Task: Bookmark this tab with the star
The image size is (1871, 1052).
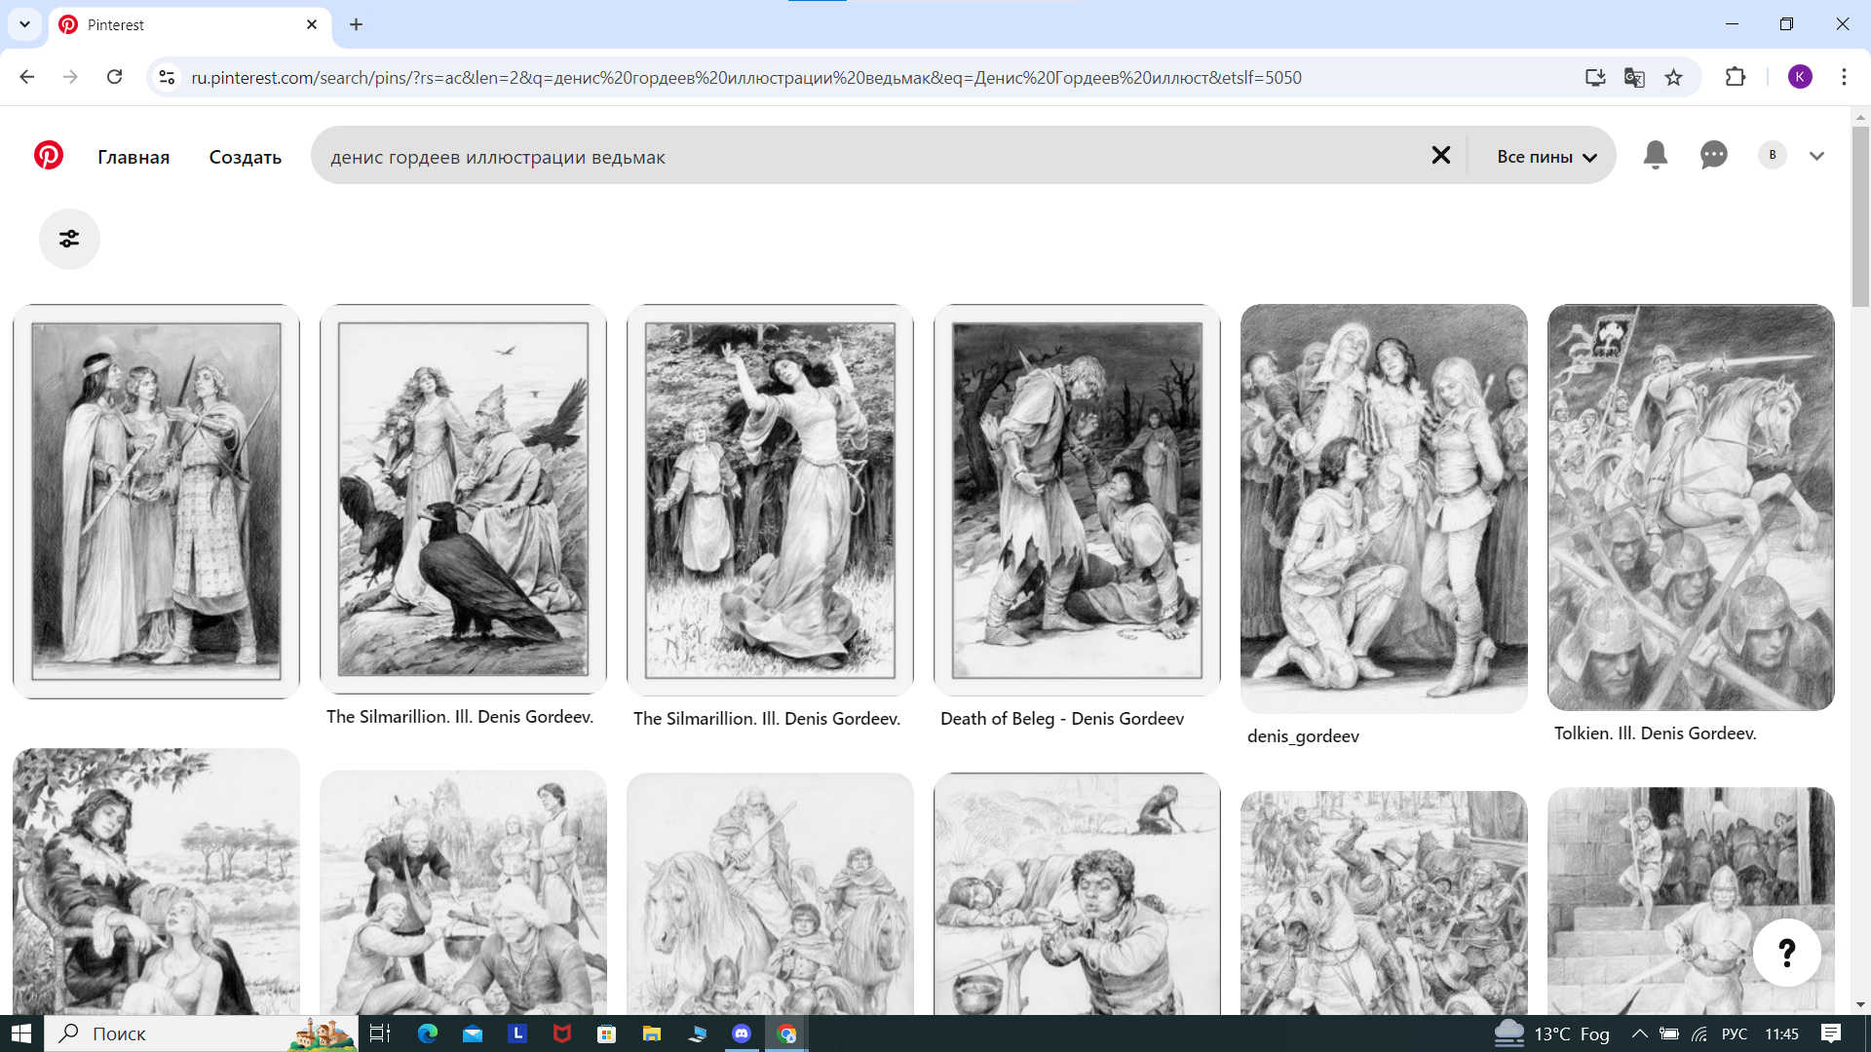Action: 1673,77
